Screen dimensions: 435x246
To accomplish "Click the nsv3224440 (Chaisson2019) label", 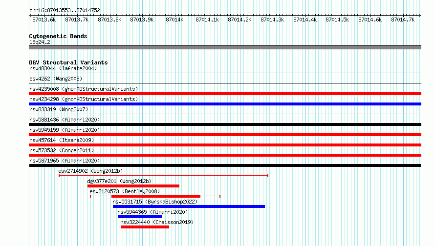I will click(x=157, y=222).
